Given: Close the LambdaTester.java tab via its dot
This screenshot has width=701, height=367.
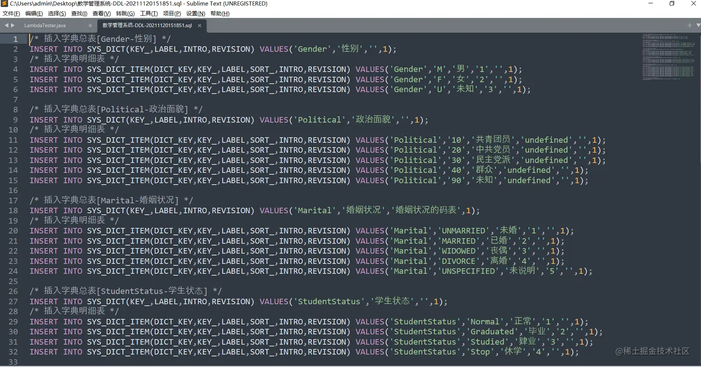Looking at the screenshot, I should point(90,25).
